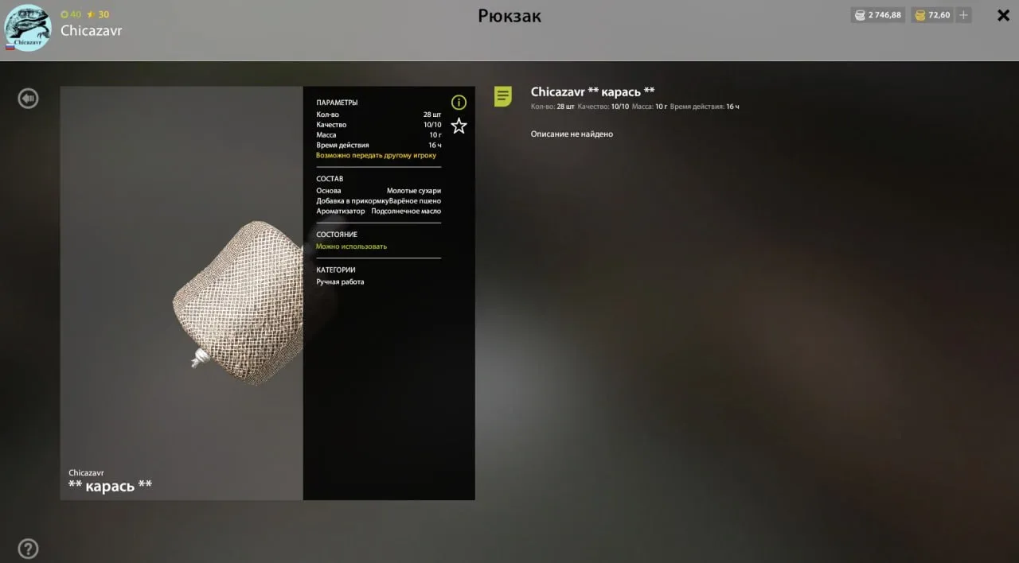Click the green info icon in item panel

click(x=459, y=103)
